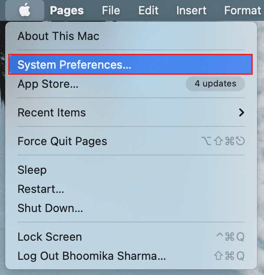
Task: Log Out Bhoomika Sharma
Action: coord(92,256)
